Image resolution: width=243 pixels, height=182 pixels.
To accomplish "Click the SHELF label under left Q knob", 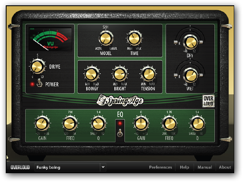I will click(x=94, y=134).
